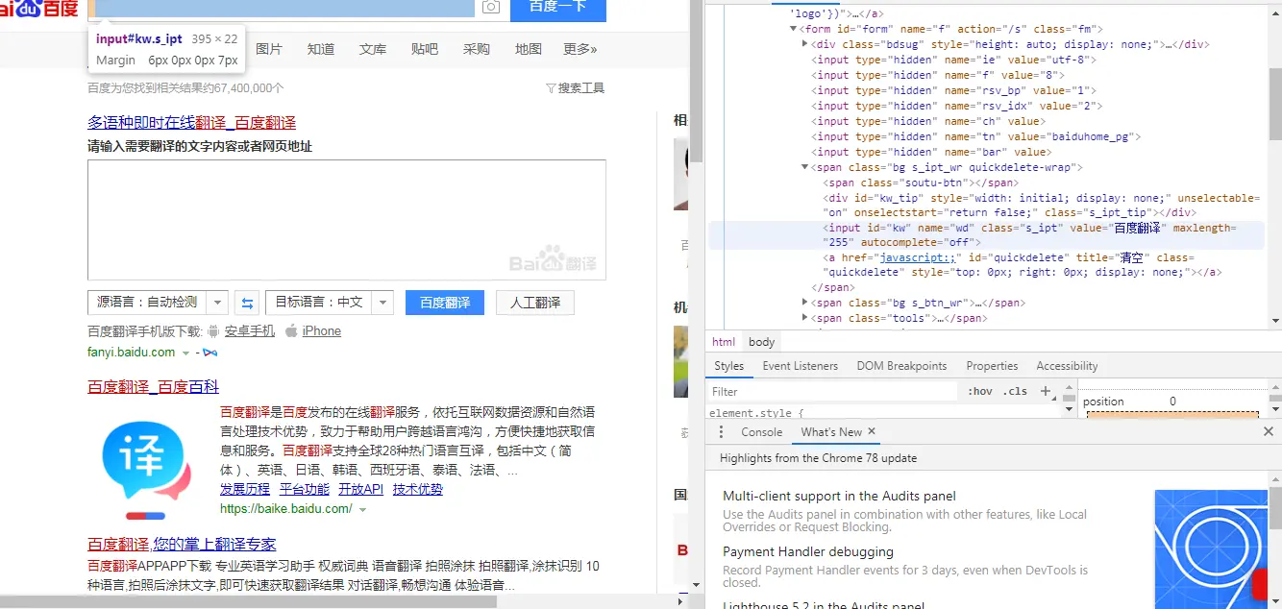
Task: Expand the span class="bg s_btn_wr" node
Action: (x=805, y=304)
